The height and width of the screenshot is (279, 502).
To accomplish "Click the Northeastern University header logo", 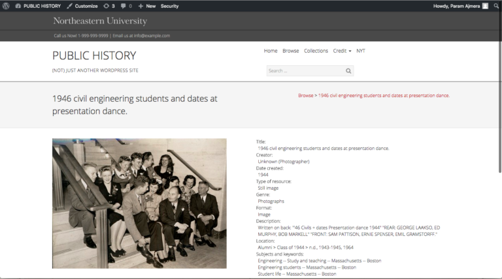I will (100, 22).
